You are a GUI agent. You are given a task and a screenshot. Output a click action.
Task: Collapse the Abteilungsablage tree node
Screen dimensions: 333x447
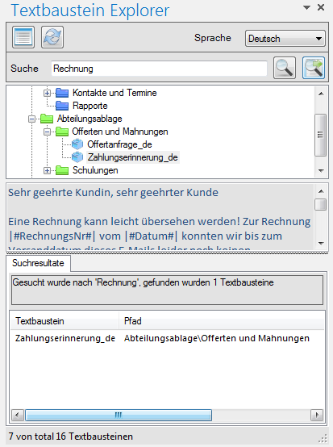point(31,119)
